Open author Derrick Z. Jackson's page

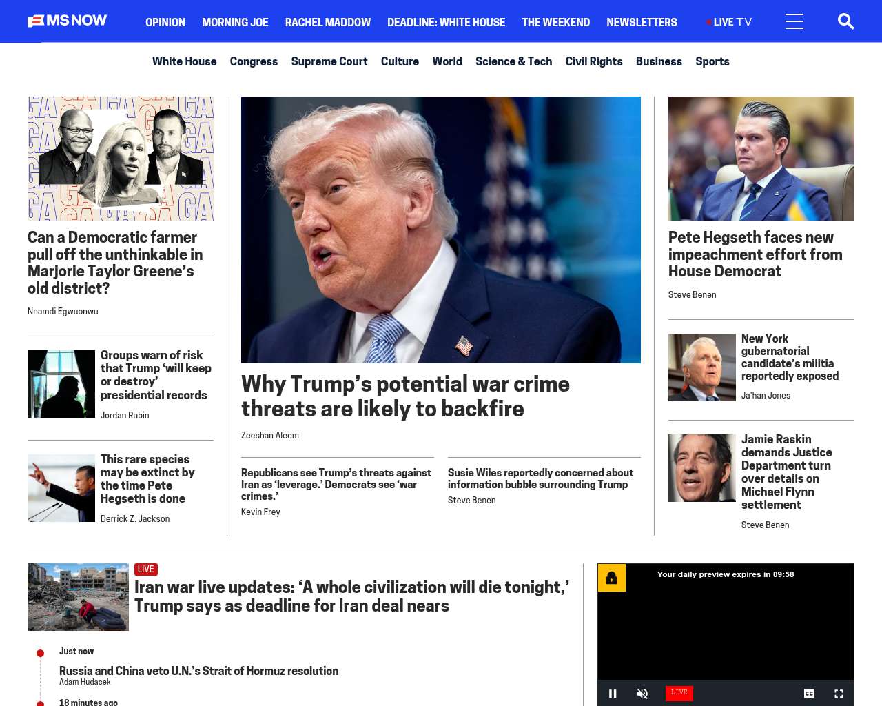pyautogui.click(x=135, y=518)
